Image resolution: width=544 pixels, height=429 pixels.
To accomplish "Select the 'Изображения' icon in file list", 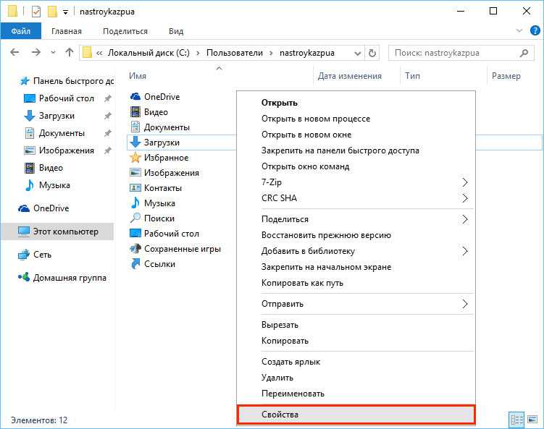I will click(x=135, y=173).
